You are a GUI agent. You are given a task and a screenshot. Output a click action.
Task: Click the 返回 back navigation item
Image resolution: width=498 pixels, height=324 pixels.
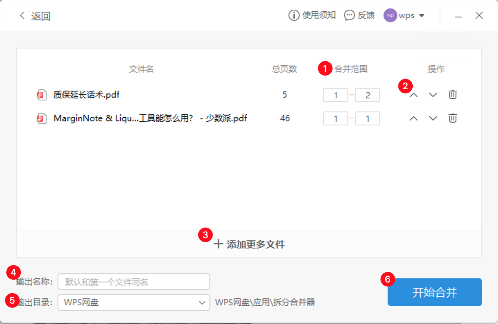point(36,16)
